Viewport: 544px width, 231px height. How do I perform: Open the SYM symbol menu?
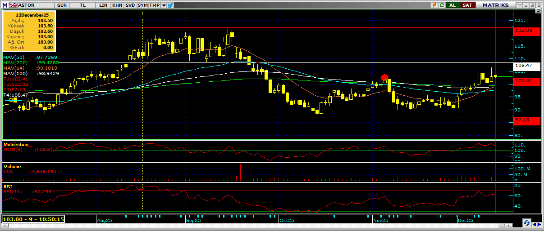coord(142,5)
